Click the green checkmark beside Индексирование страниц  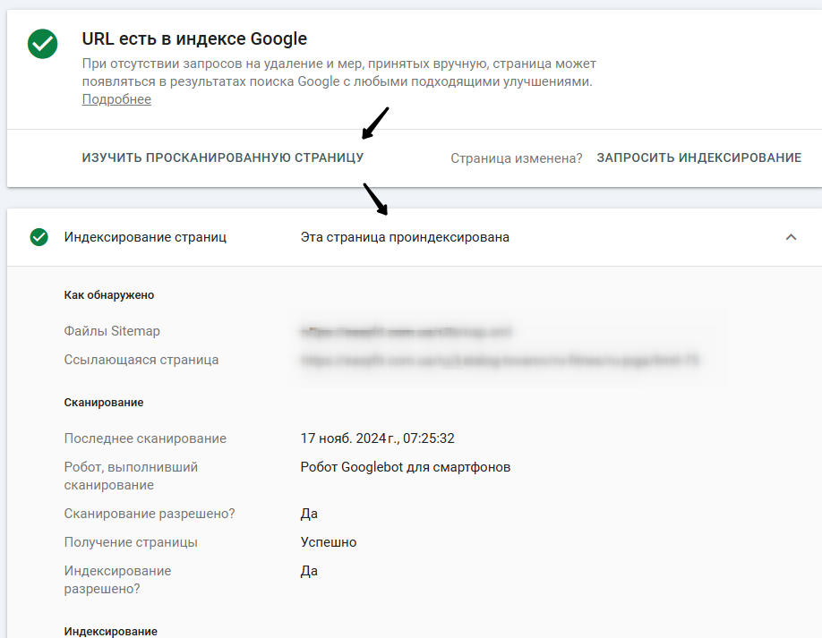tap(39, 237)
